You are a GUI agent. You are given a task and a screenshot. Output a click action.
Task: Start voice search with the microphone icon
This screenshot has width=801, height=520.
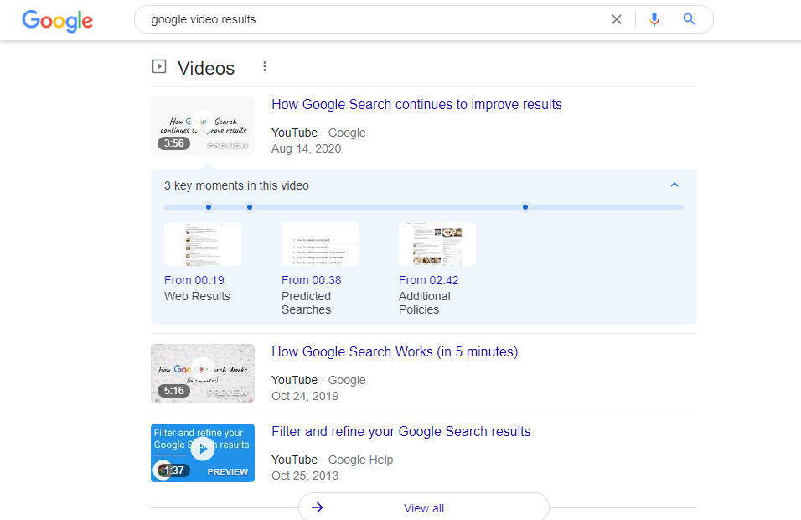(654, 19)
